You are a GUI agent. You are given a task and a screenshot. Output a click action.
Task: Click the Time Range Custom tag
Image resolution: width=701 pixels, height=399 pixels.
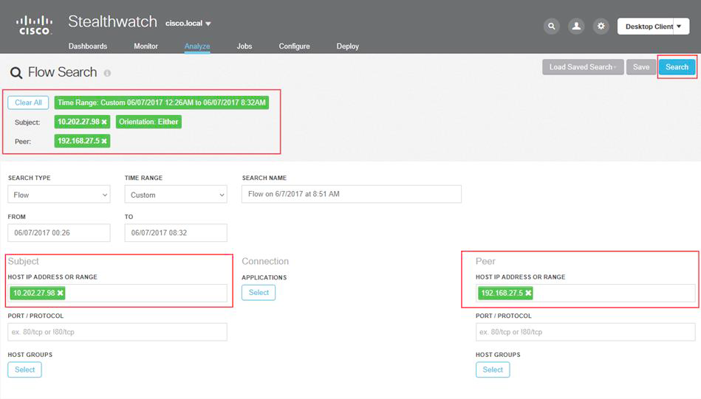tap(161, 103)
